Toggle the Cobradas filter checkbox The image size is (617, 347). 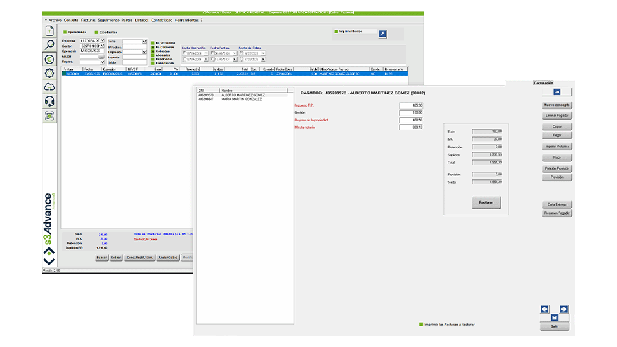click(x=153, y=51)
